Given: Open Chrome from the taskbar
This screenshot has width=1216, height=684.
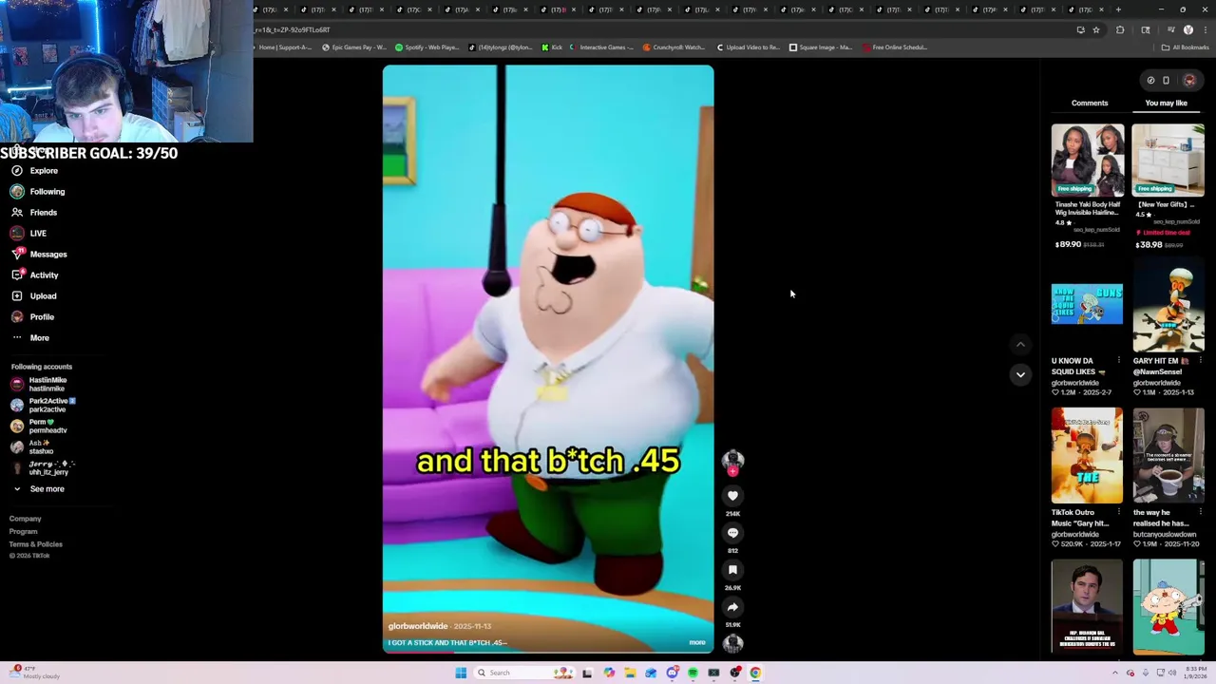Looking at the screenshot, I should pos(755,673).
